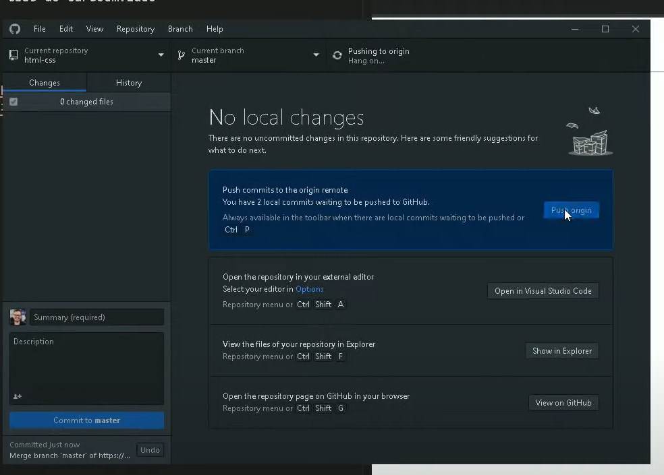Click the 'No local changes' heading

click(286, 117)
